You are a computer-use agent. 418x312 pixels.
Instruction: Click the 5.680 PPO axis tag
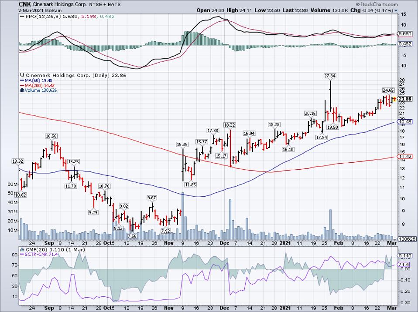point(405,34)
